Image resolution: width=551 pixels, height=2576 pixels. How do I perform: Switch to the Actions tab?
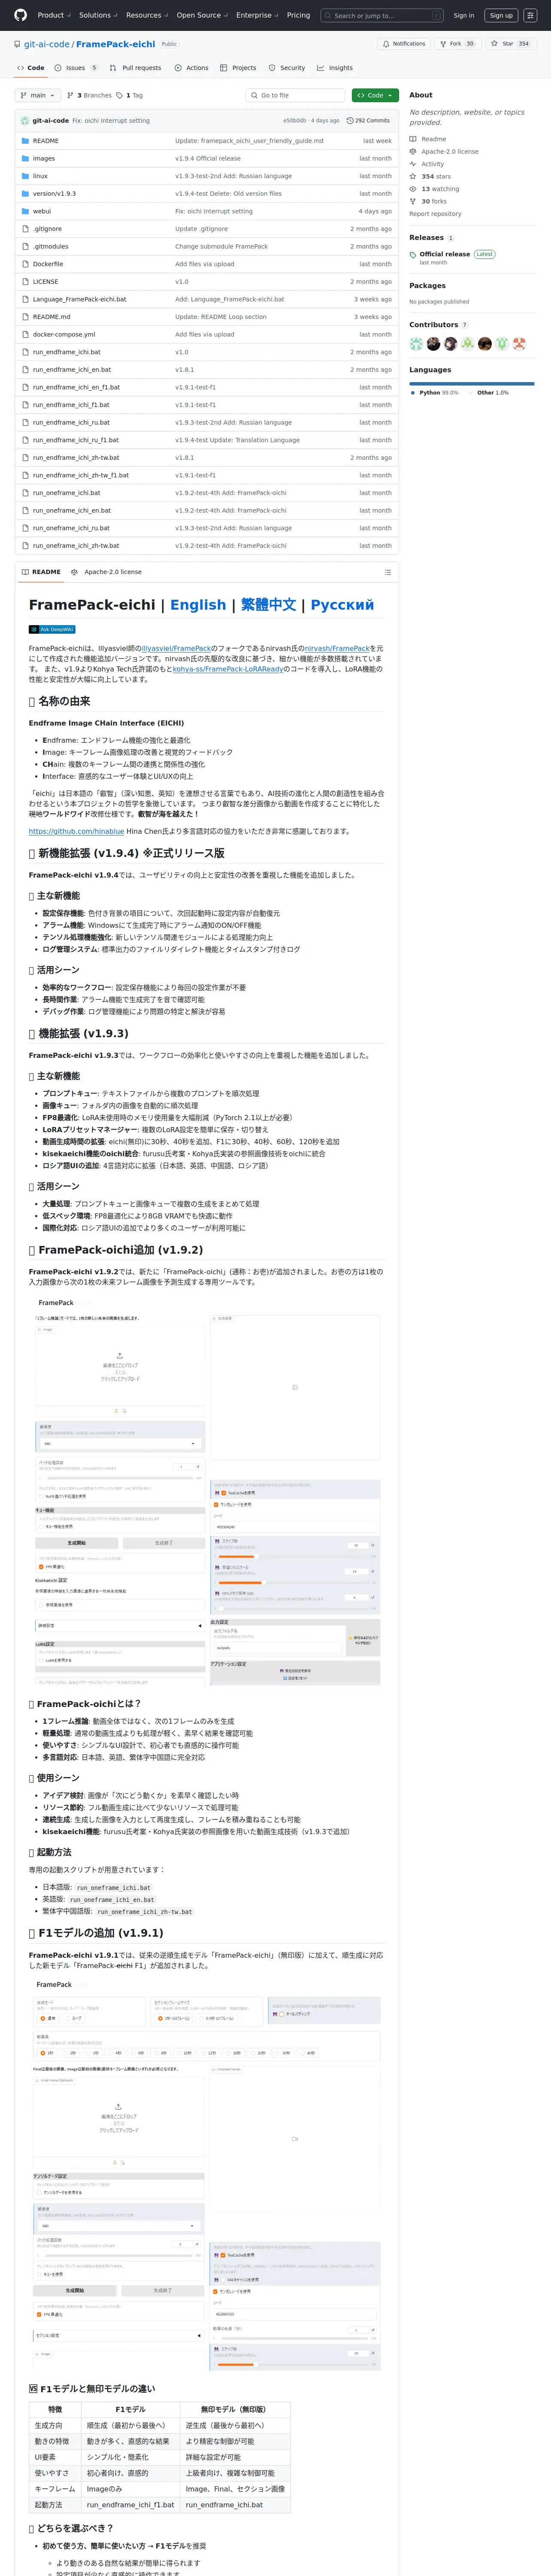(x=191, y=68)
